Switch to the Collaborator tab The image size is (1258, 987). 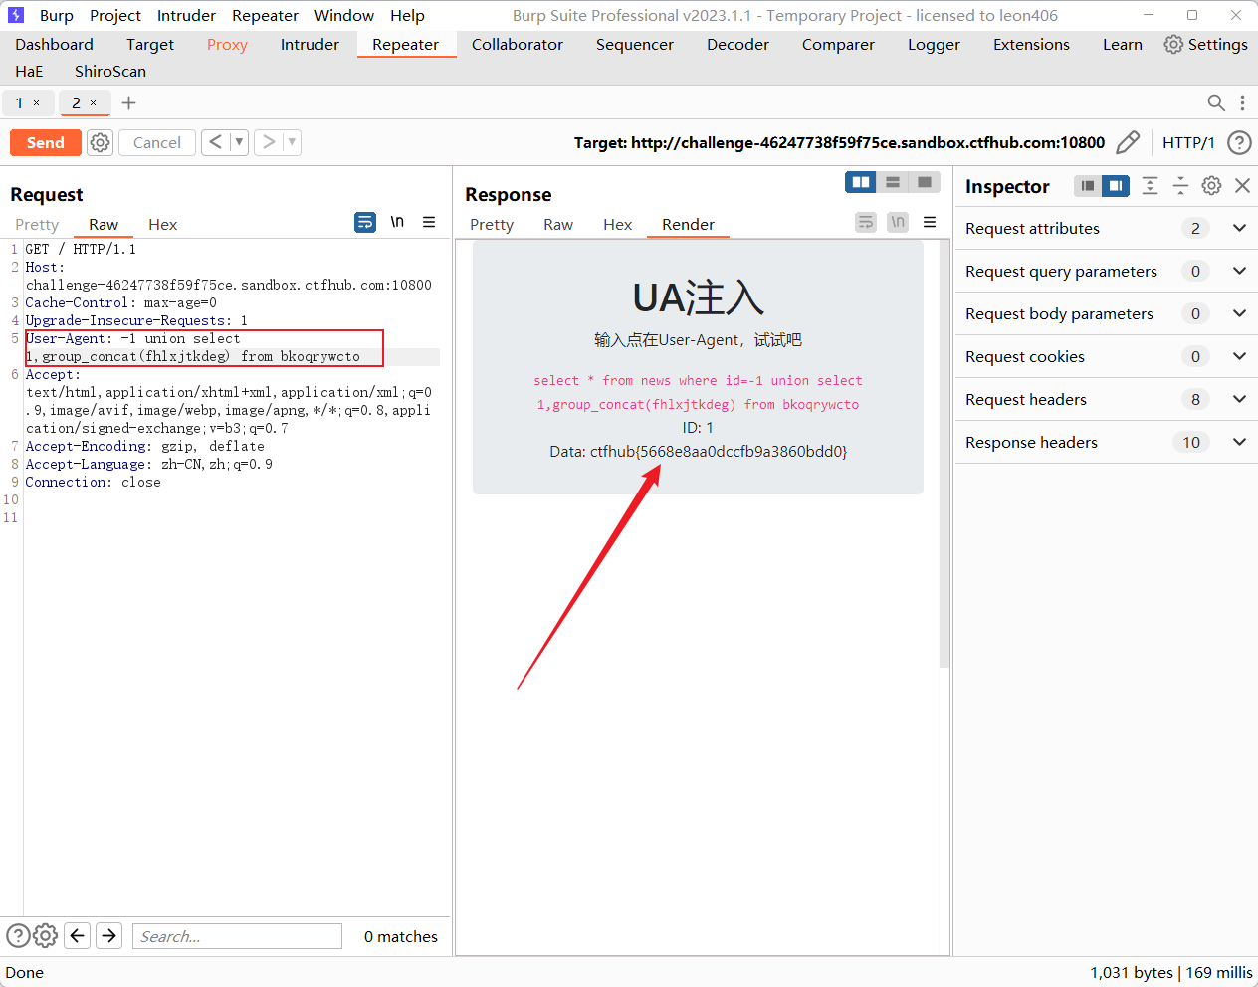click(517, 44)
